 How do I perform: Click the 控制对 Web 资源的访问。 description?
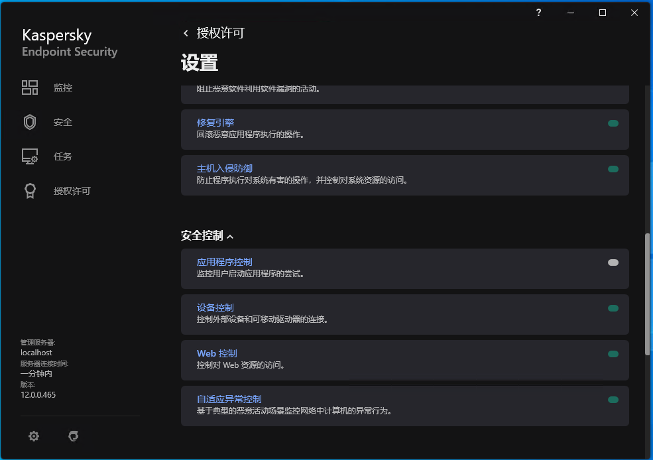click(x=241, y=365)
